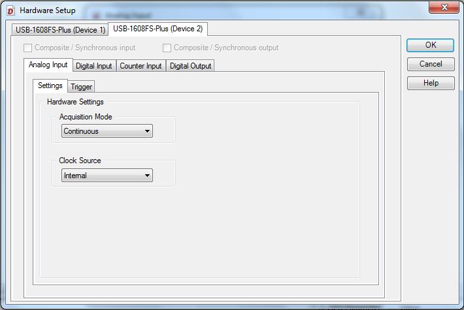This screenshot has height=310, width=464.
Task: Confirm settings with the OK button
Action: coord(430,45)
